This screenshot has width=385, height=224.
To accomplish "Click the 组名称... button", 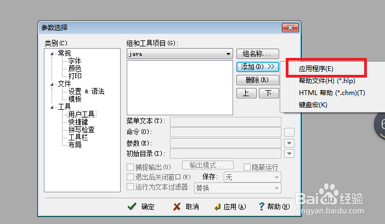I will tap(258, 54).
